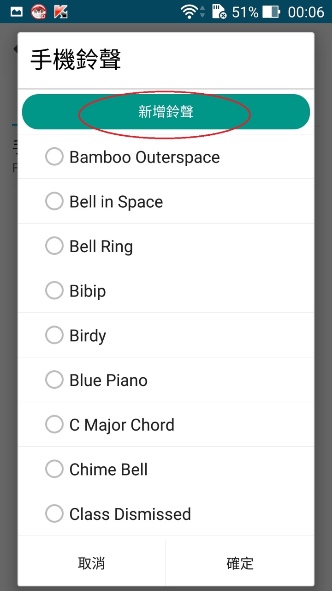
Task: Pick the Class Dismissed ringtone
Action: pos(166,514)
